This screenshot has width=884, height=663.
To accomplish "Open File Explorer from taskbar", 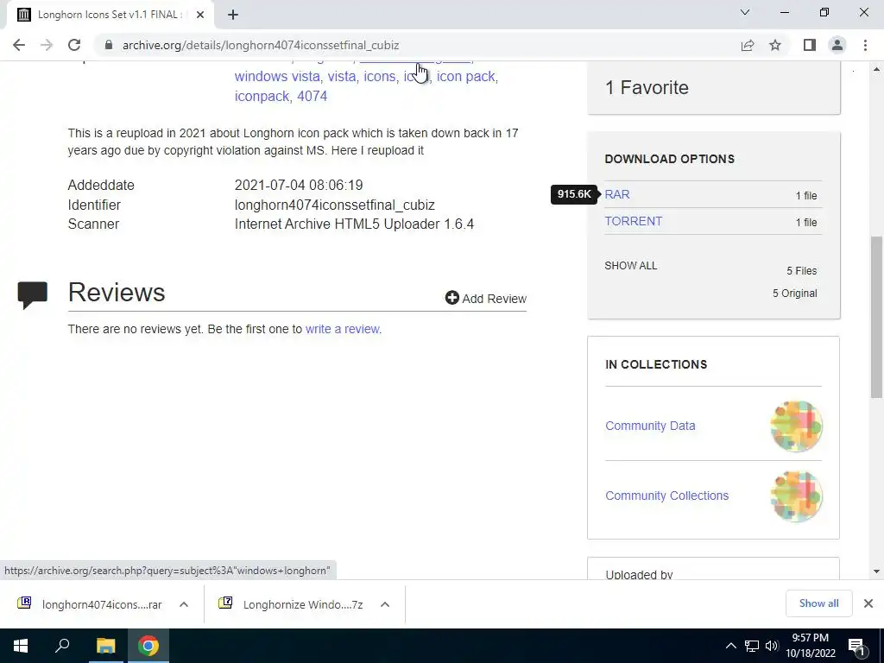I will coord(105,646).
